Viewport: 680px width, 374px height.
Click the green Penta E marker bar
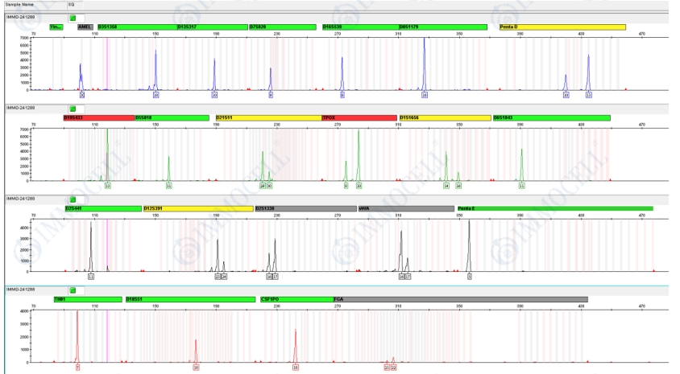click(x=554, y=208)
